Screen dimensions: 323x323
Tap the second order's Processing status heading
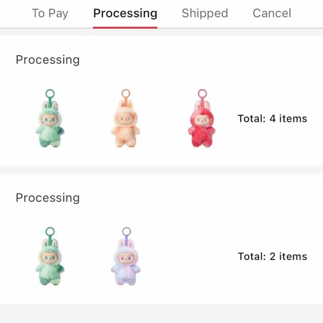[47, 198]
